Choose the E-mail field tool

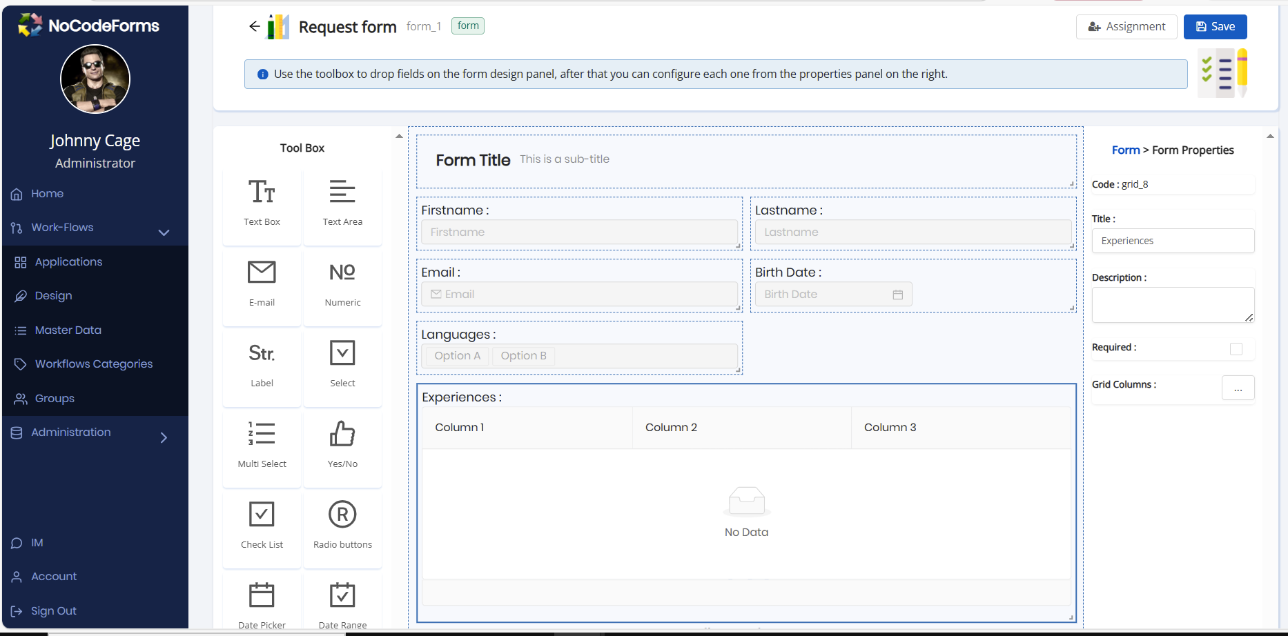(x=262, y=273)
